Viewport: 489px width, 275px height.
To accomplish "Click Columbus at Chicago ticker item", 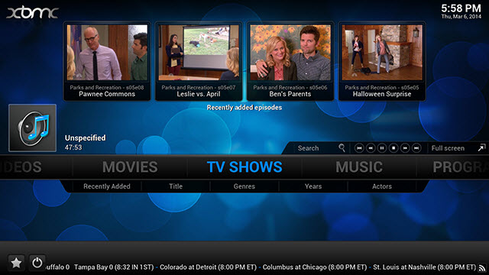I will (315, 267).
